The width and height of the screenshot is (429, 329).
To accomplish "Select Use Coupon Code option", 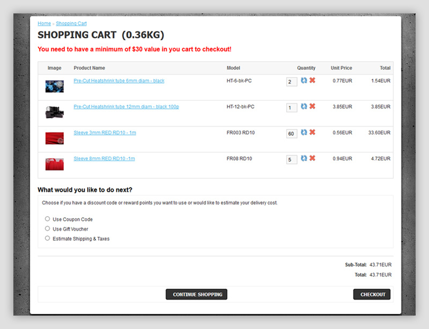I will click(x=48, y=219).
